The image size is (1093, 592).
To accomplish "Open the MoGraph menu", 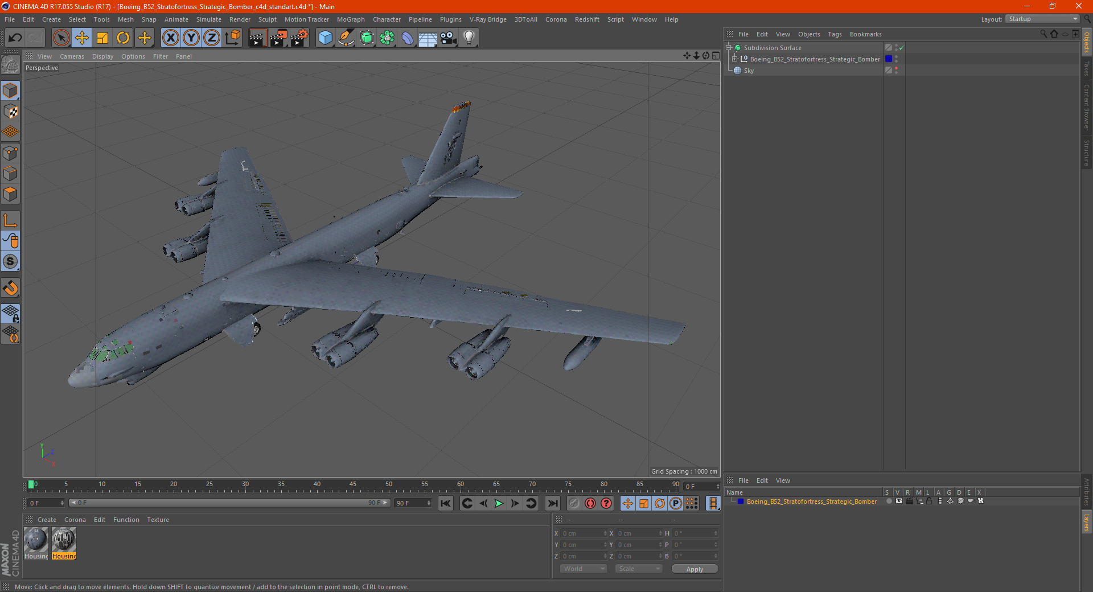I will [x=351, y=19].
